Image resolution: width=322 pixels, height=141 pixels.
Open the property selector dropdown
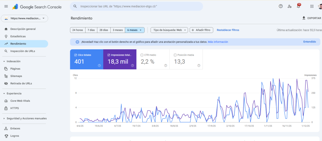[24, 19]
